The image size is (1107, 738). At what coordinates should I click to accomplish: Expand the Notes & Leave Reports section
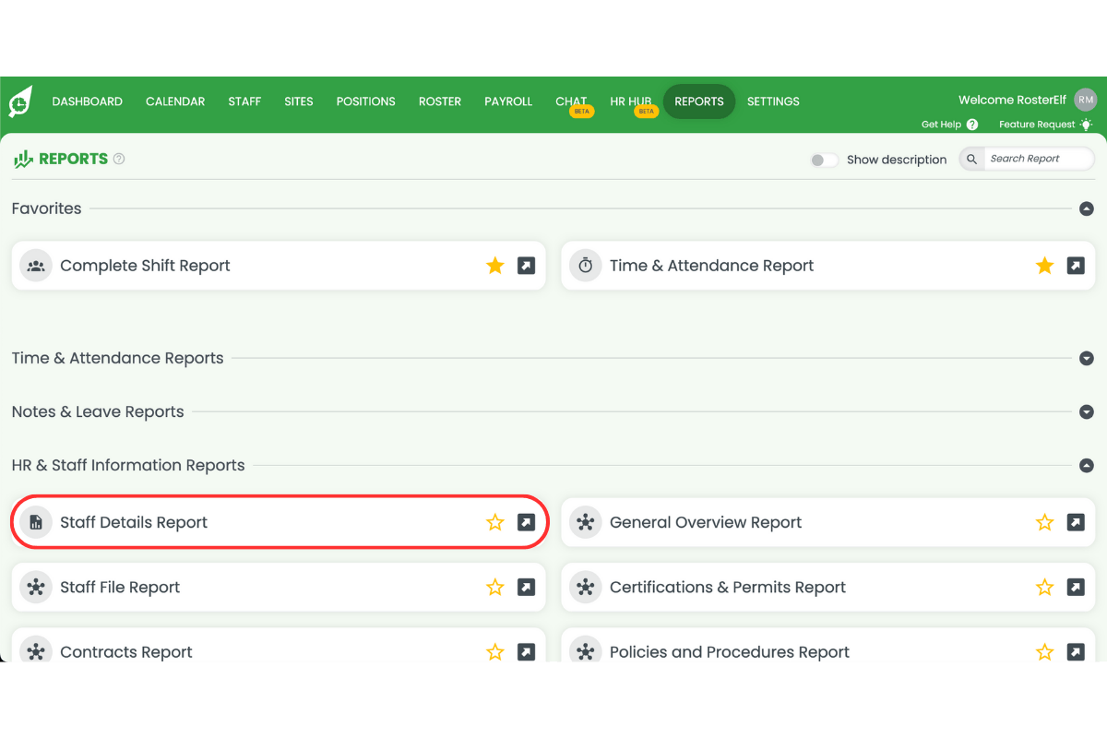coord(1086,411)
